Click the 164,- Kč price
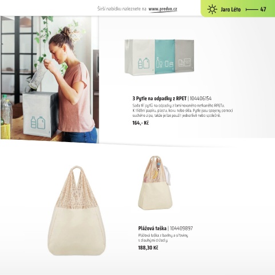The image size is (275, 275). pos(140,123)
